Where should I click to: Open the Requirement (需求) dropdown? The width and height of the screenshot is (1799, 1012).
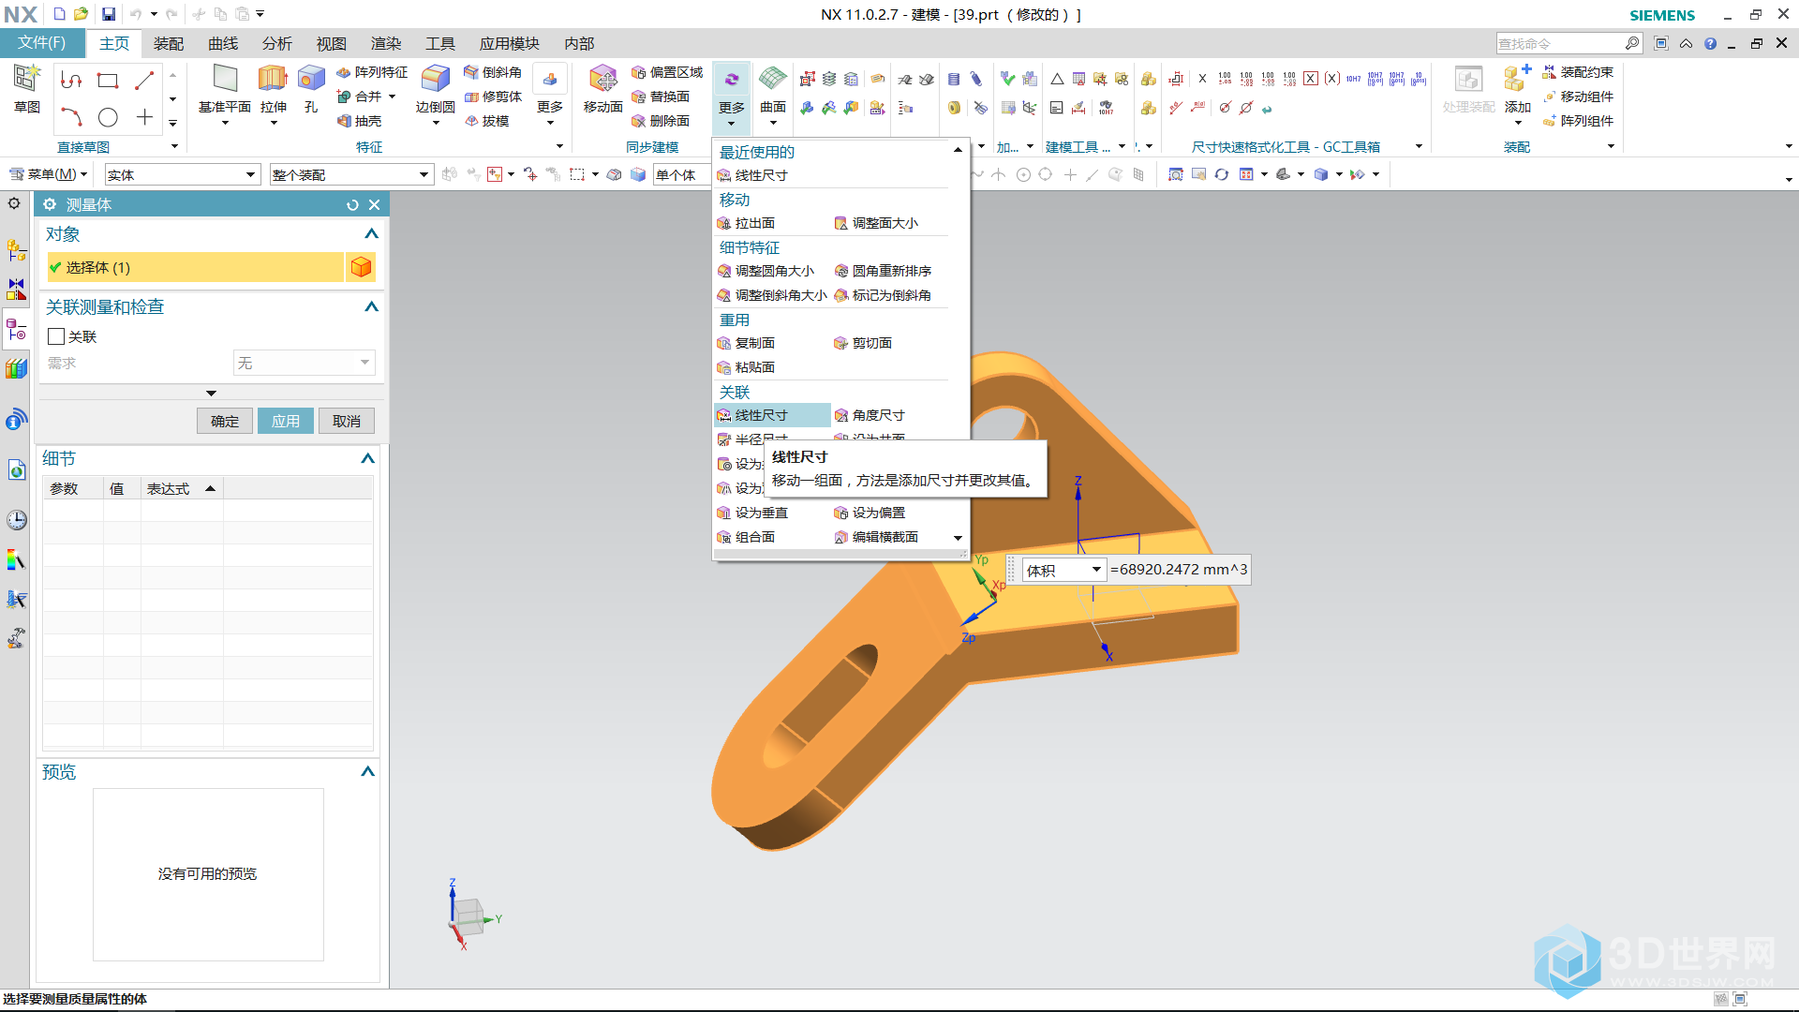point(304,363)
